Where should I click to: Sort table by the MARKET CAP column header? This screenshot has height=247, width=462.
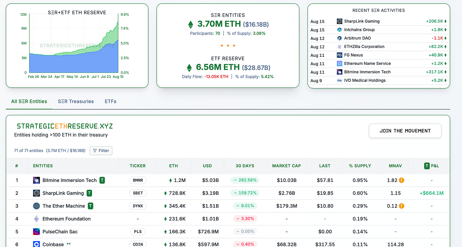pyautogui.click(x=287, y=166)
